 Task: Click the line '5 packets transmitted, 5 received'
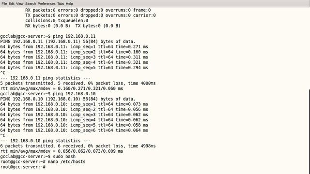tap(78, 83)
